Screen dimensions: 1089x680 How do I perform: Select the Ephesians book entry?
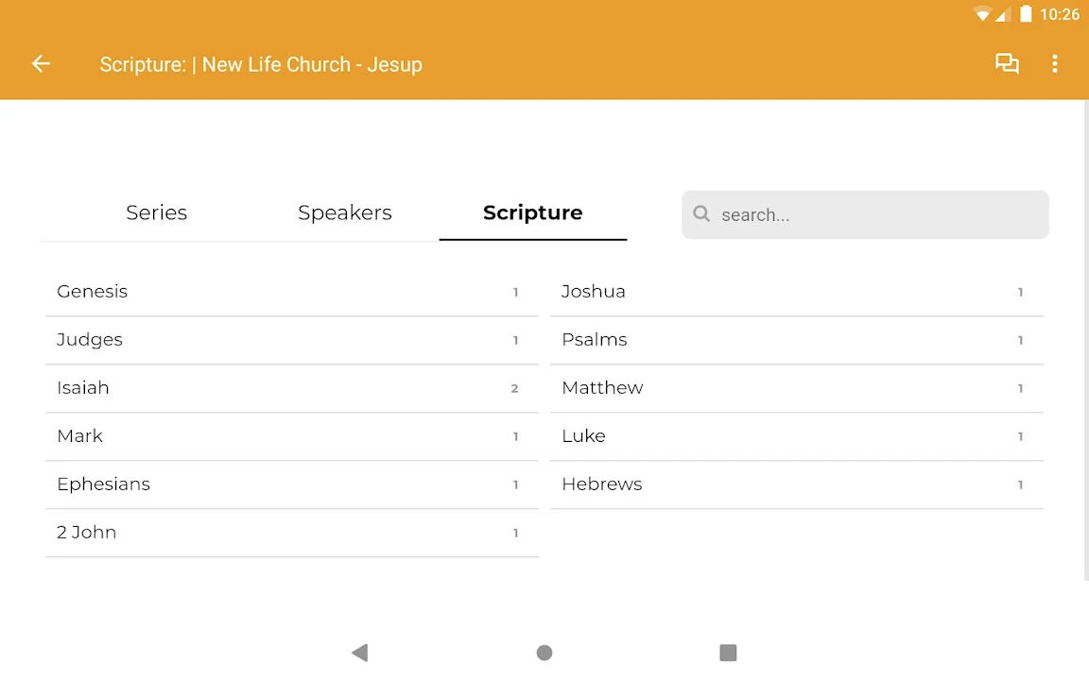coord(291,484)
